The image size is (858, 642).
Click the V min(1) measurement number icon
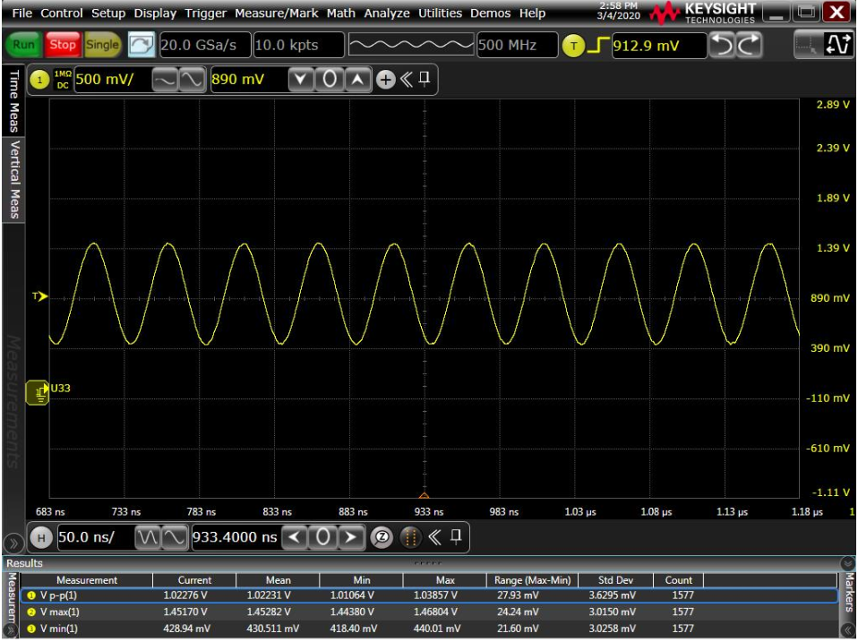point(31,629)
